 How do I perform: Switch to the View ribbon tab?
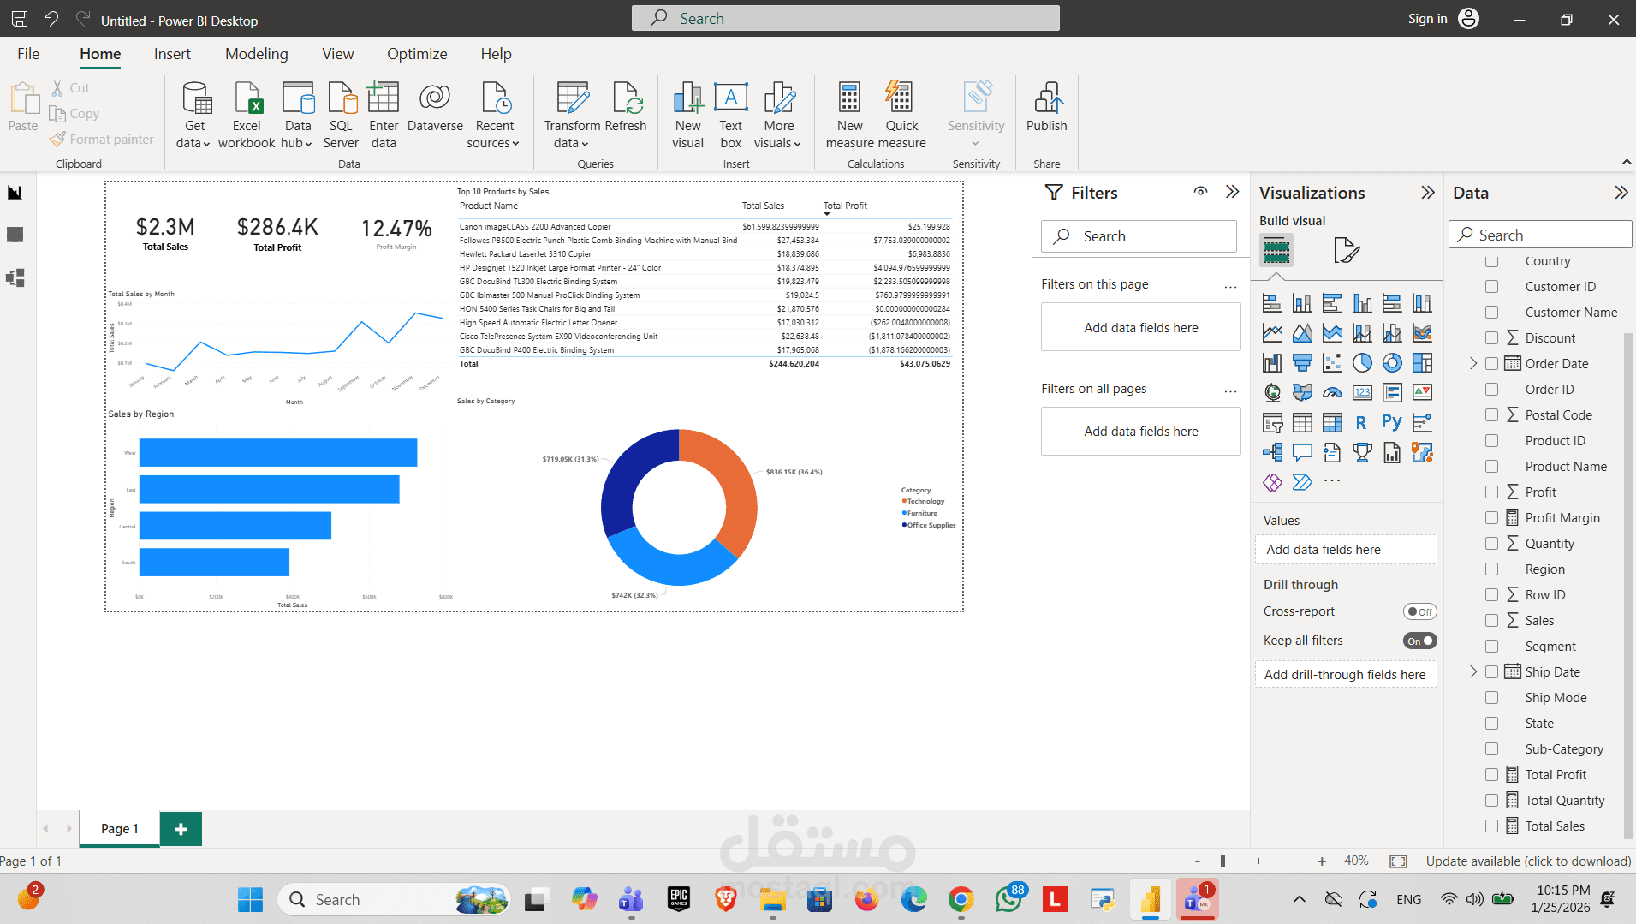337,53
